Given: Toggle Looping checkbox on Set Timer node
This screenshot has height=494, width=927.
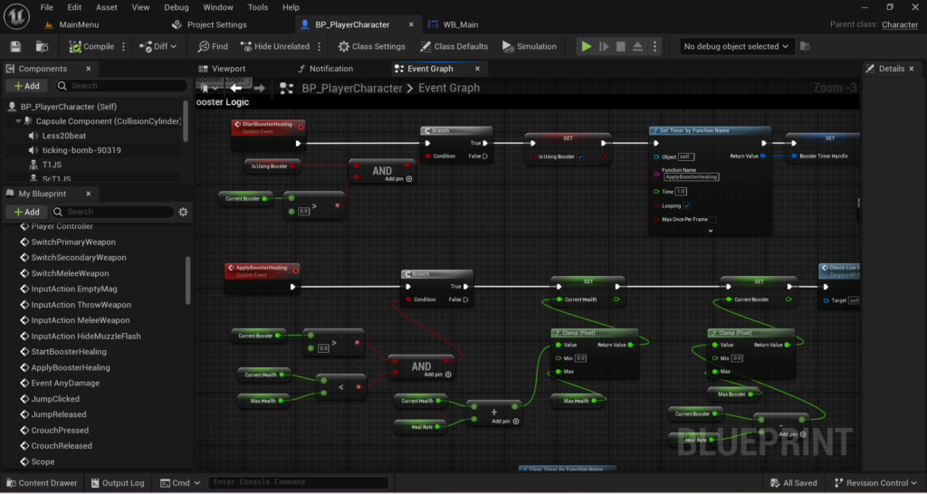Looking at the screenshot, I should 686,205.
